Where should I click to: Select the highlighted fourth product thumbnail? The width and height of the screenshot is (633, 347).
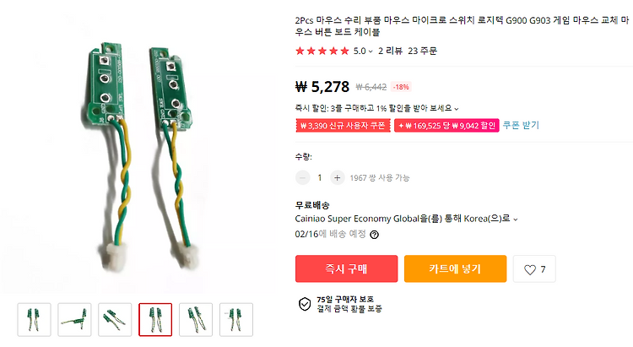[x=155, y=319]
